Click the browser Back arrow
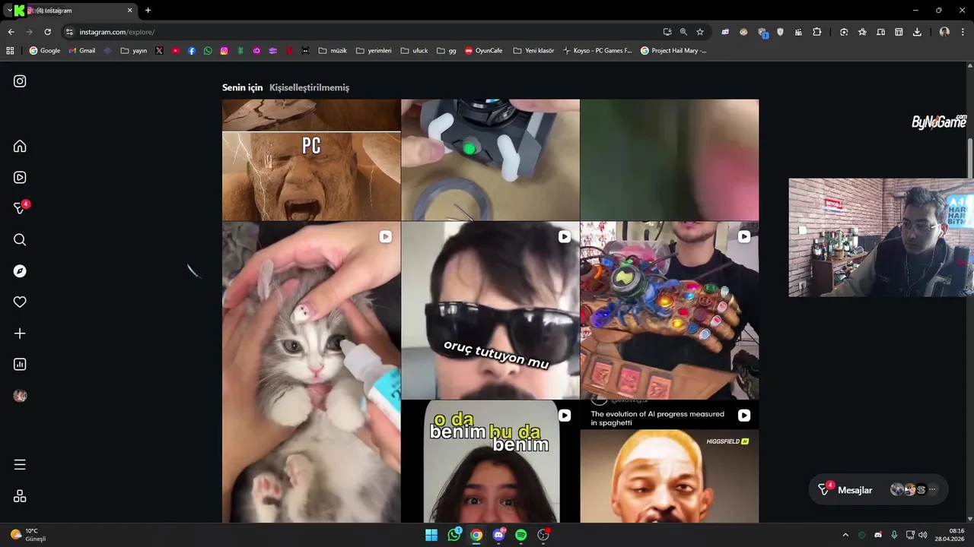Image resolution: width=974 pixels, height=547 pixels. 11,32
